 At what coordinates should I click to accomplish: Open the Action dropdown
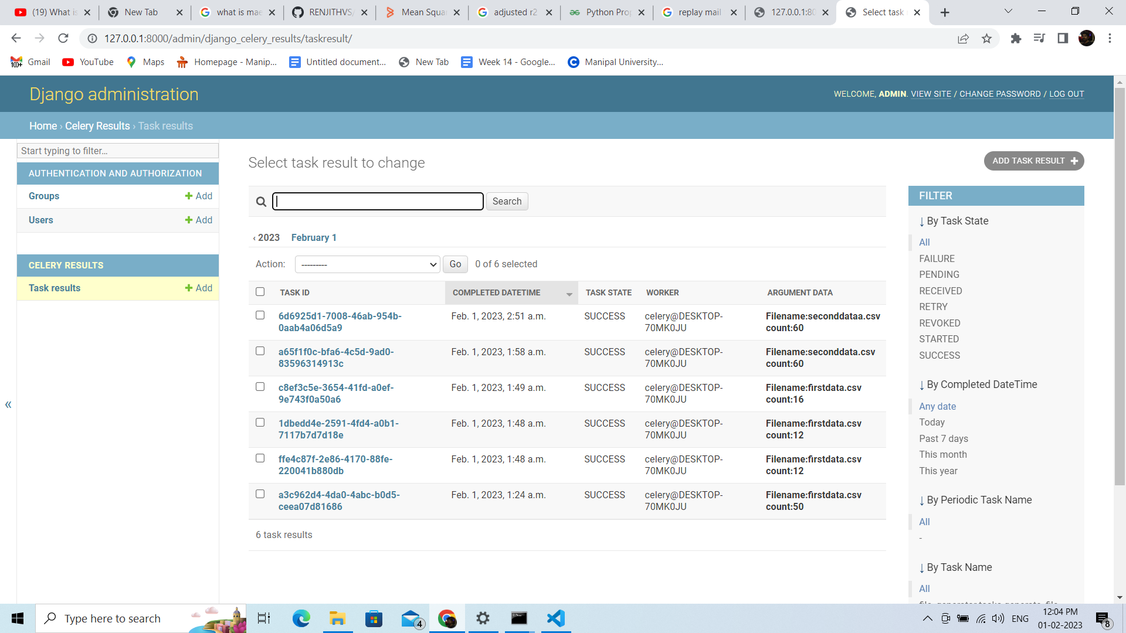pyautogui.click(x=367, y=264)
